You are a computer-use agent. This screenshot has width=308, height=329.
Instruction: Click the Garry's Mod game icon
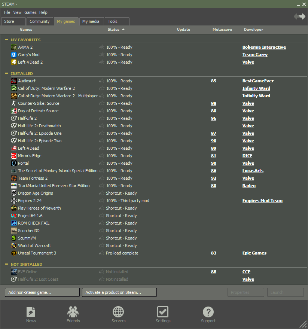click(x=13, y=55)
